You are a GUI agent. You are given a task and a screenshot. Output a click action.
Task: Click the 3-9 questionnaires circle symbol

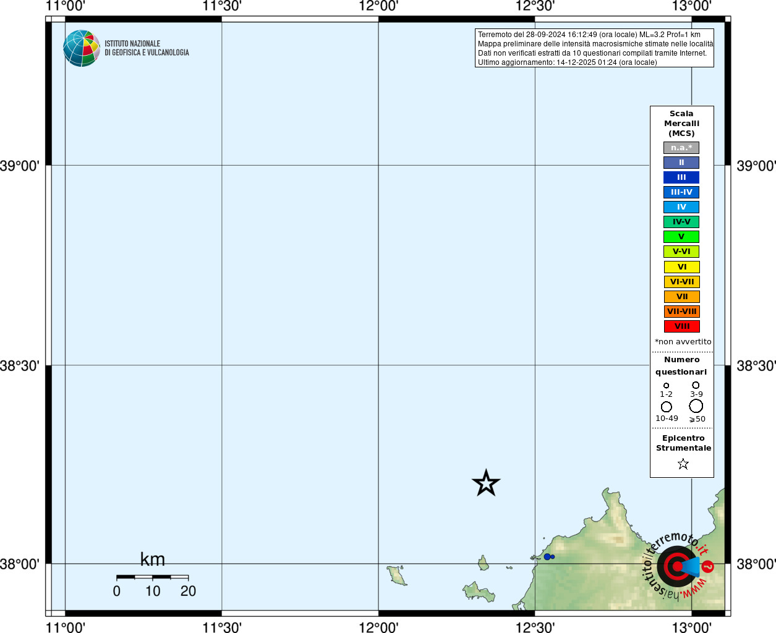pyautogui.click(x=696, y=385)
